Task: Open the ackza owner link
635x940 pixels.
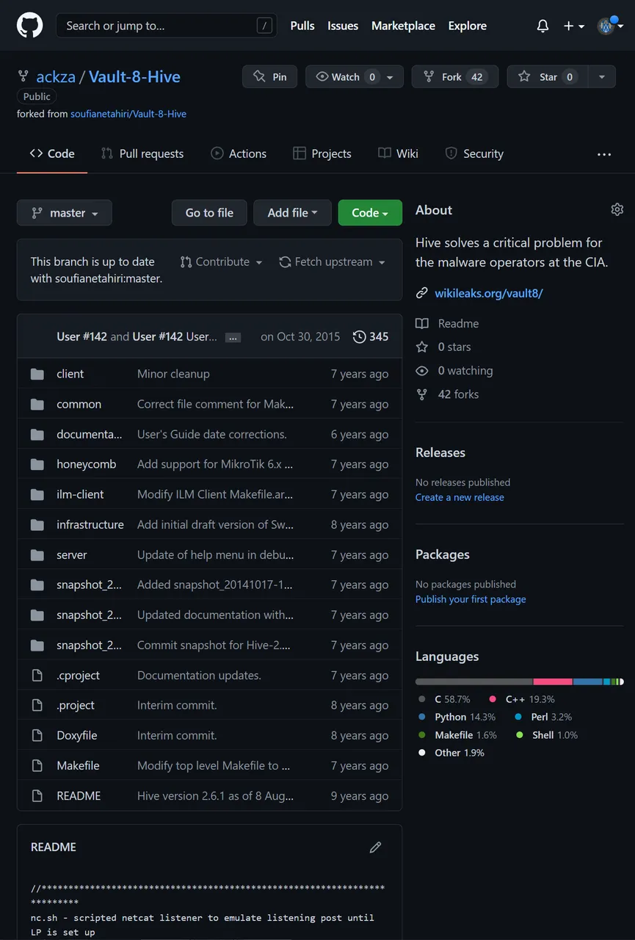Action: (56, 76)
